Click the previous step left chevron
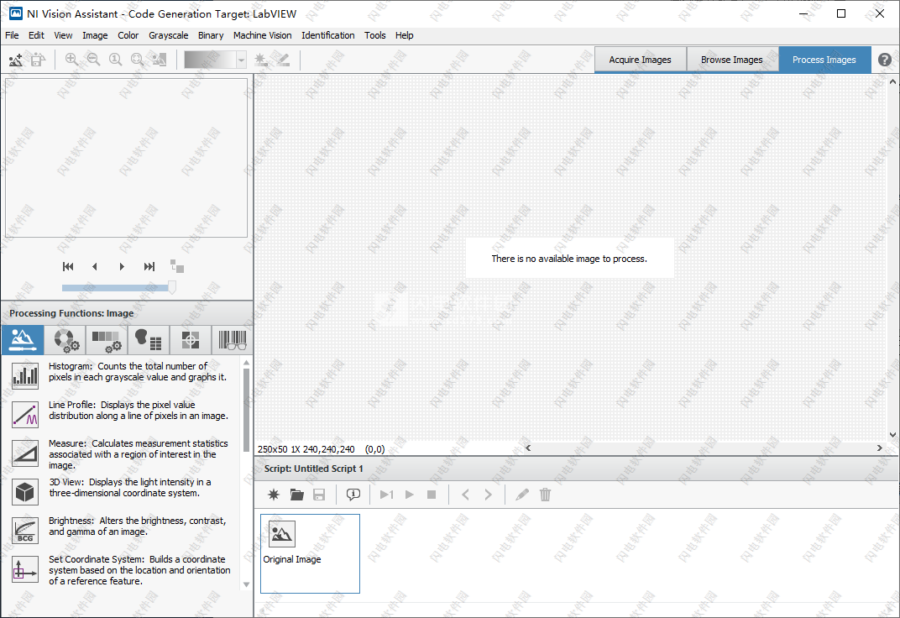Viewport: 900px width, 618px height. (465, 495)
